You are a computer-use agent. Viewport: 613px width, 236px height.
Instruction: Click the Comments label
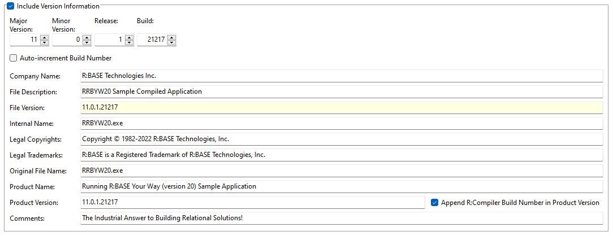click(27, 218)
